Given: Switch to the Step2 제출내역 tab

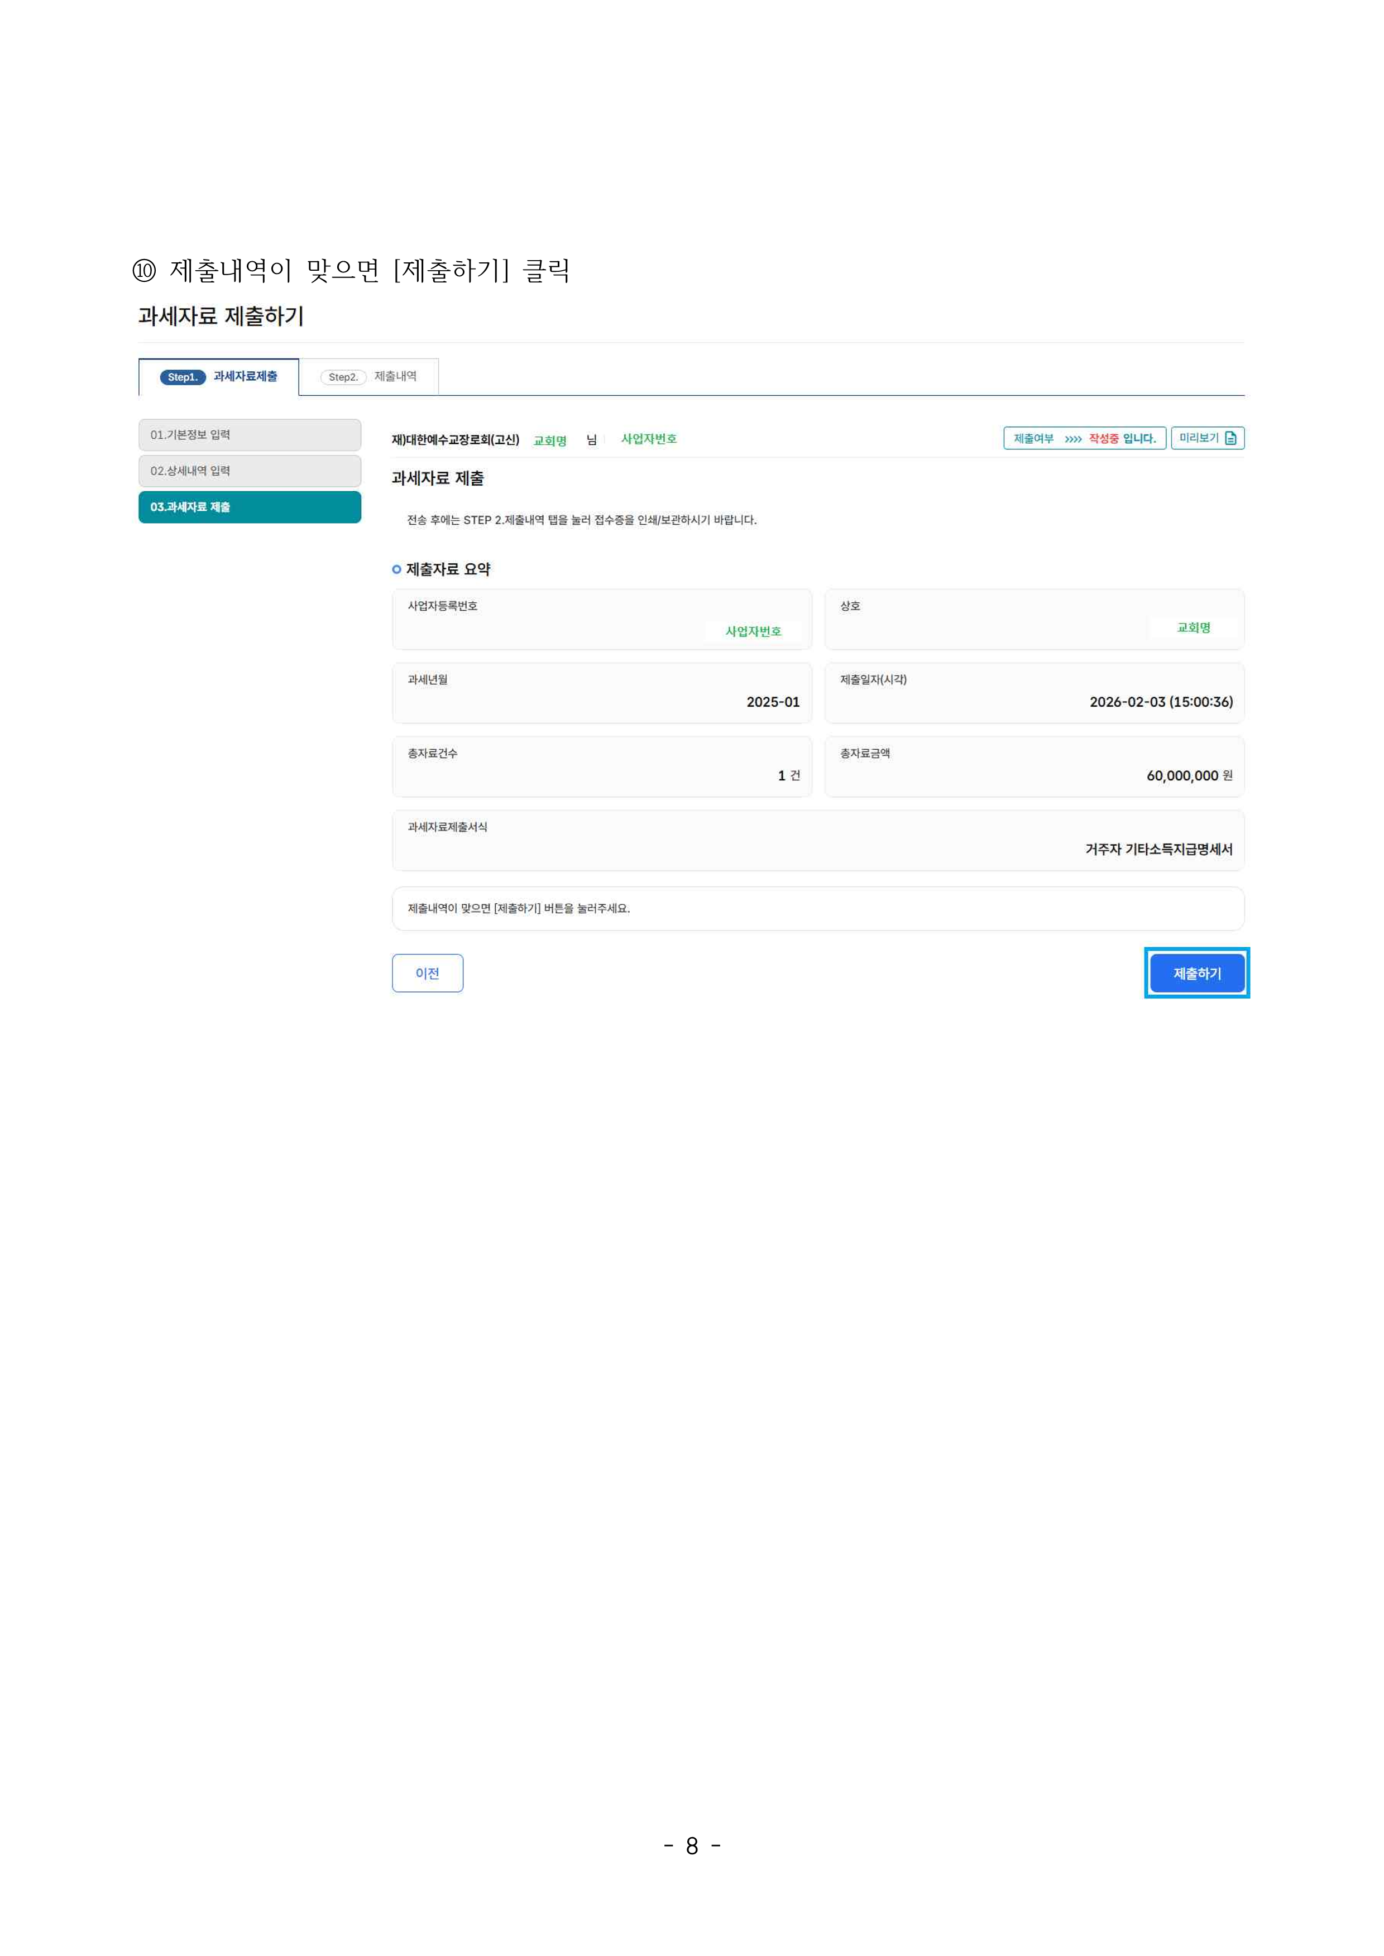Looking at the screenshot, I should click(369, 377).
